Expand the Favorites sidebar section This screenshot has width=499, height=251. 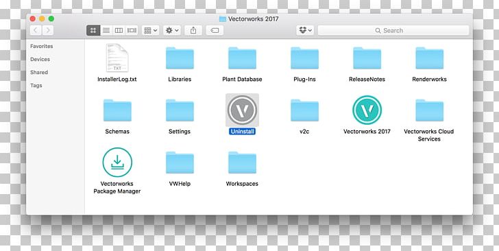click(42, 46)
